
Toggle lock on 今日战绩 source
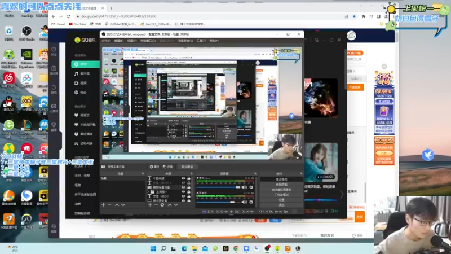pyautogui.click(x=189, y=178)
